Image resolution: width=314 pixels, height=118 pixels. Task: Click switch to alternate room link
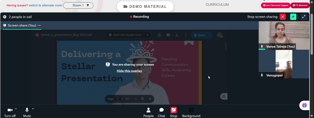click(45, 5)
